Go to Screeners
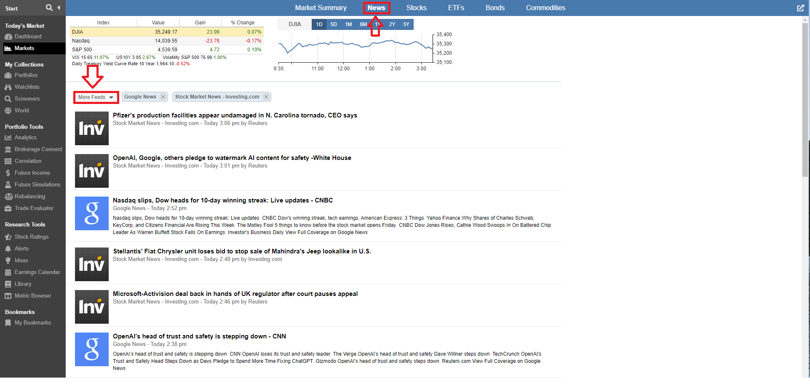The height and width of the screenshot is (386, 810). [x=27, y=99]
